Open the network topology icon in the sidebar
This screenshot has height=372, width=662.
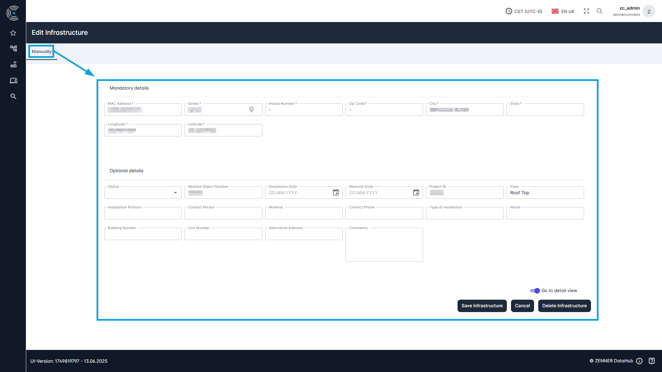tap(13, 49)
